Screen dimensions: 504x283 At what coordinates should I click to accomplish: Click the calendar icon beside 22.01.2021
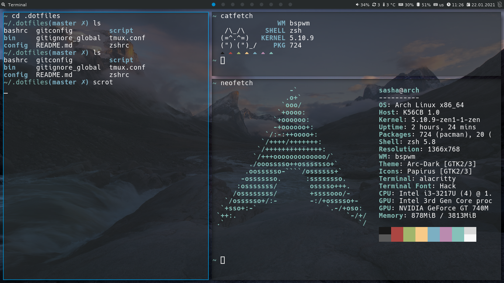469,5
